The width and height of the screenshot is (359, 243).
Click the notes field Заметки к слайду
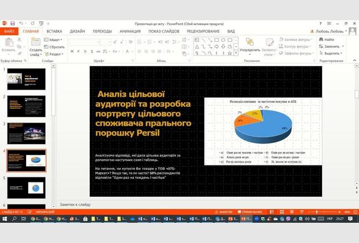point(75,205)
